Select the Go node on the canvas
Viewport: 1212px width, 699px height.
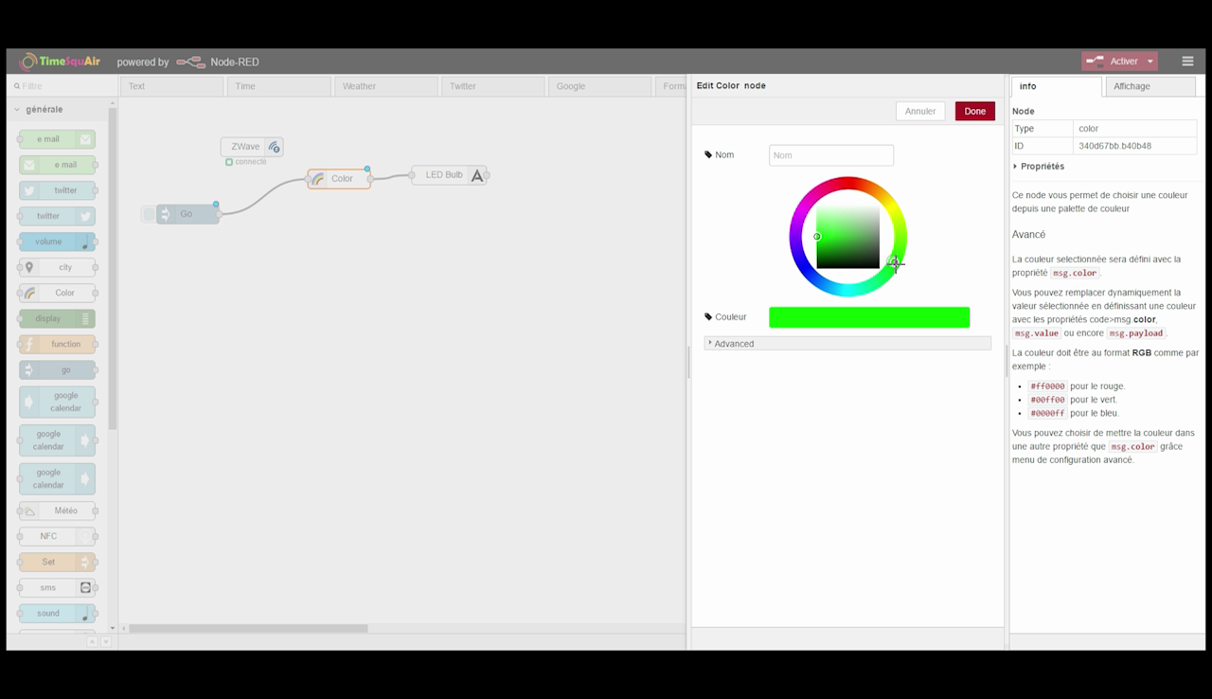click(187, 214)
